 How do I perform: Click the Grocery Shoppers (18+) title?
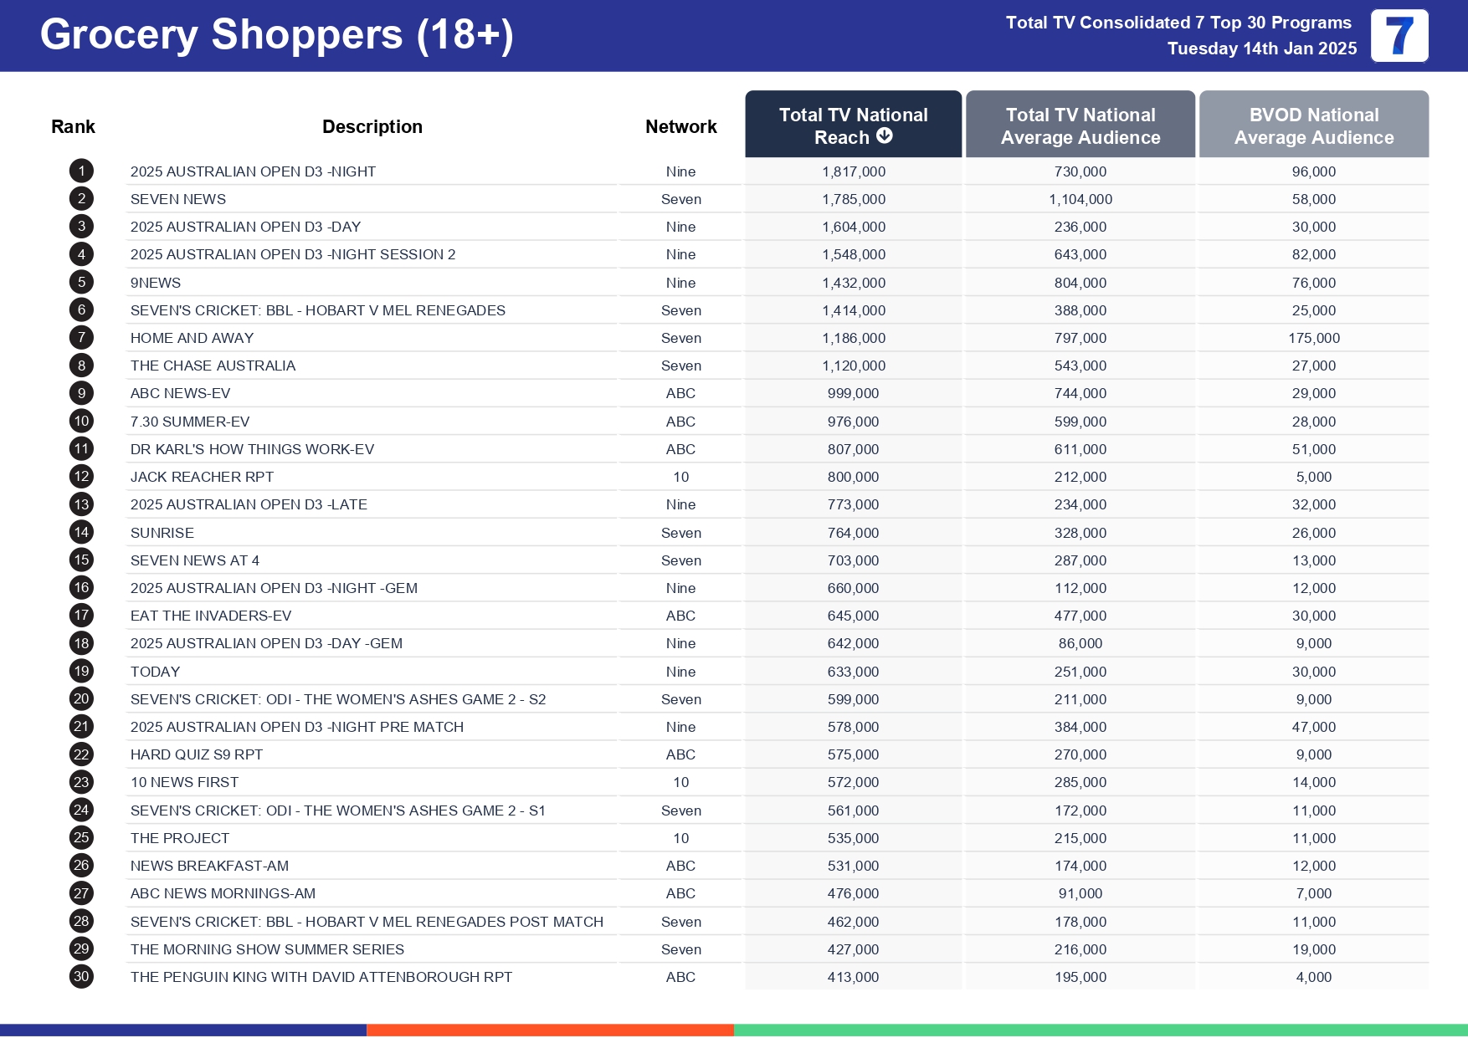[x=276, y=35]
